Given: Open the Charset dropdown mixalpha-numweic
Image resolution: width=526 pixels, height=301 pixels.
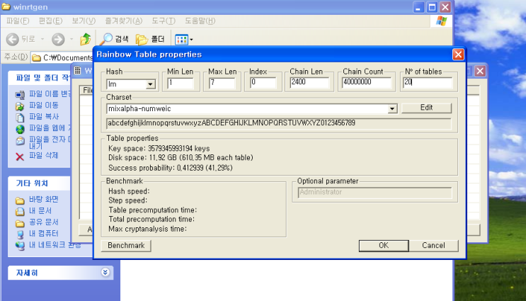Looking at the screenshot, I should pyautogui.click(x=391, y=109).
